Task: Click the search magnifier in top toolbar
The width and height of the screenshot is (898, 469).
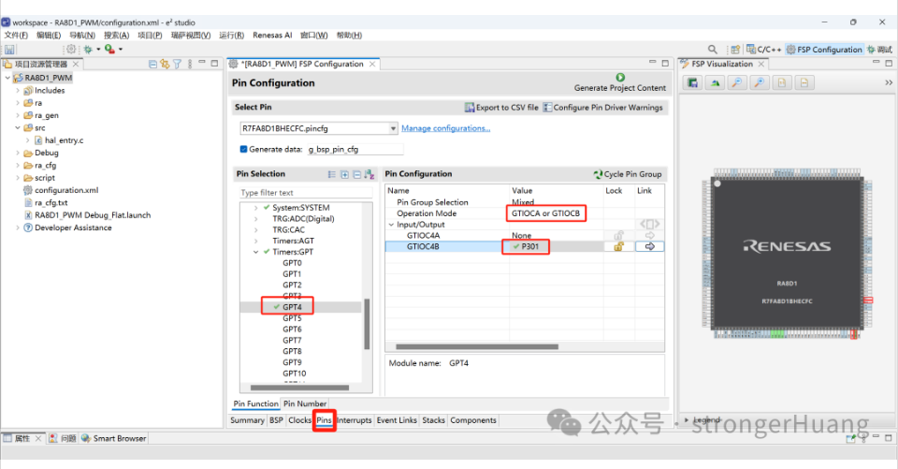Action: coord(713,50)
